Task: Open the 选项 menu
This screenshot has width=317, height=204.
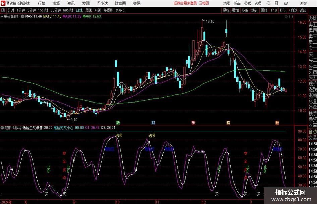Action: pyautogui.click(x=258, y=3)
